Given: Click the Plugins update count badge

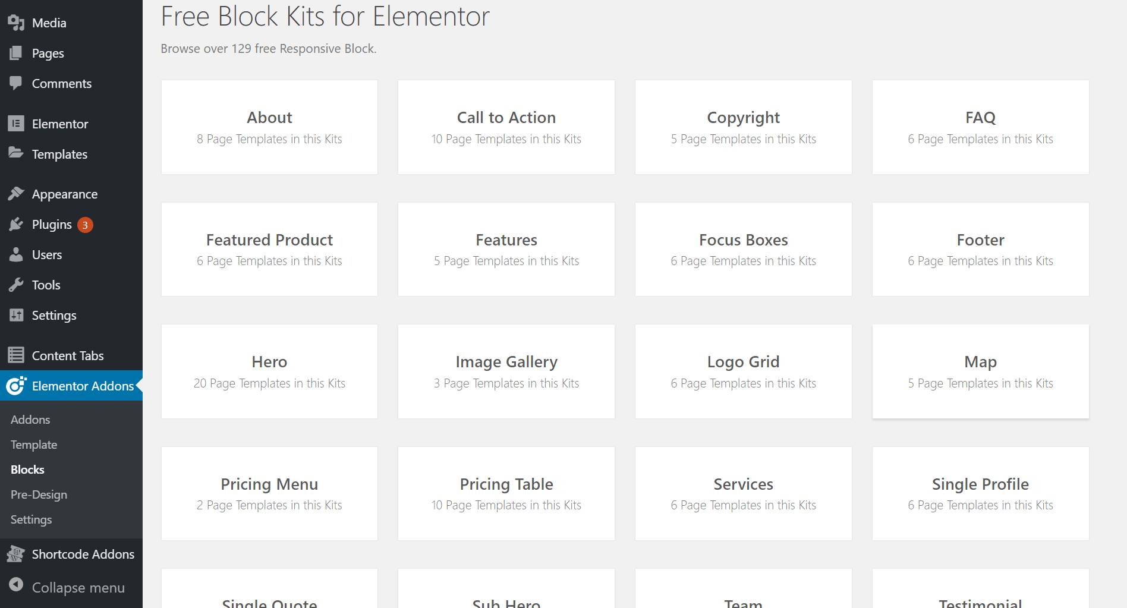Looking at the screenshot, I should 85,225.
